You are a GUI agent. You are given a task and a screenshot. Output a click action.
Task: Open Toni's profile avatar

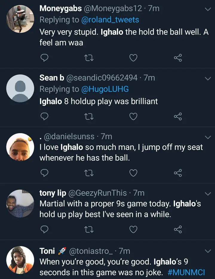(x=20, y=260)
